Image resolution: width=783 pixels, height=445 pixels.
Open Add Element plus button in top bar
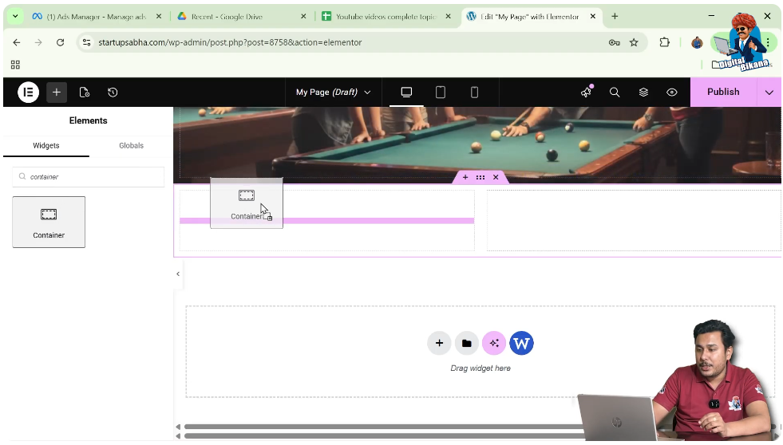point(57,93)
